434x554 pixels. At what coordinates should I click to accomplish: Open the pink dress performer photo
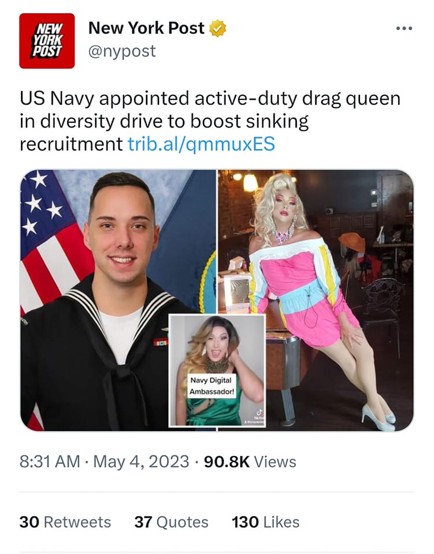(316, 300)
